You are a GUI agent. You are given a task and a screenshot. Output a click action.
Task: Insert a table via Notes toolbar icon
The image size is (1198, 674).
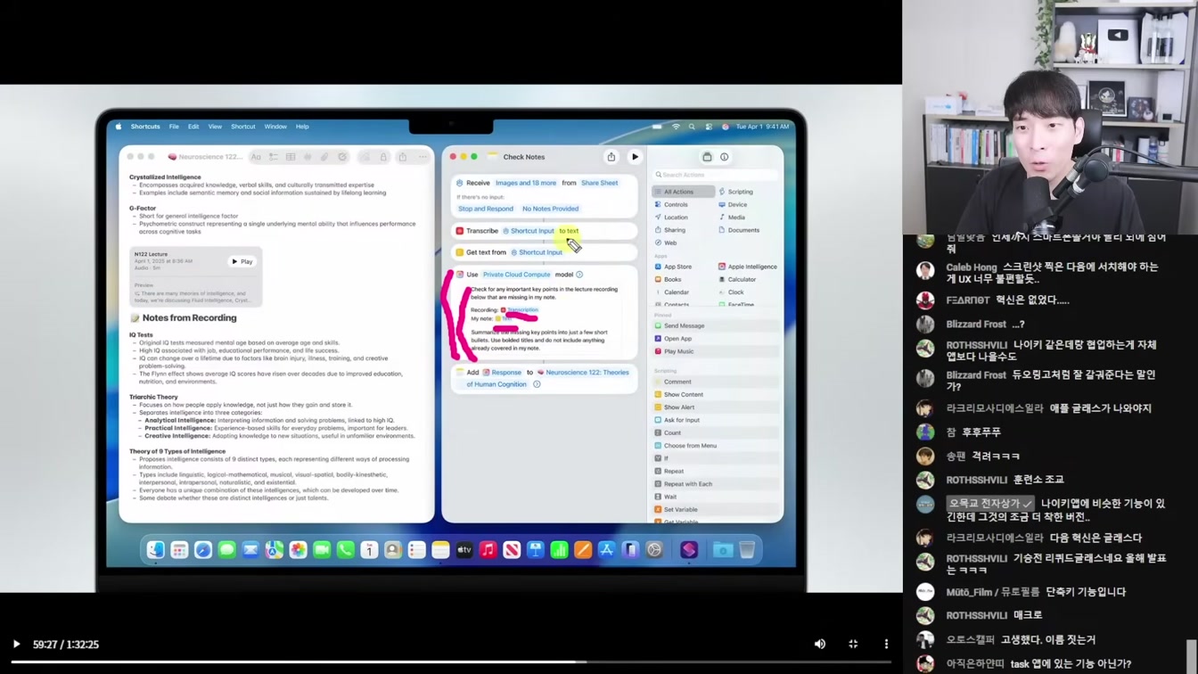point(291,157)
